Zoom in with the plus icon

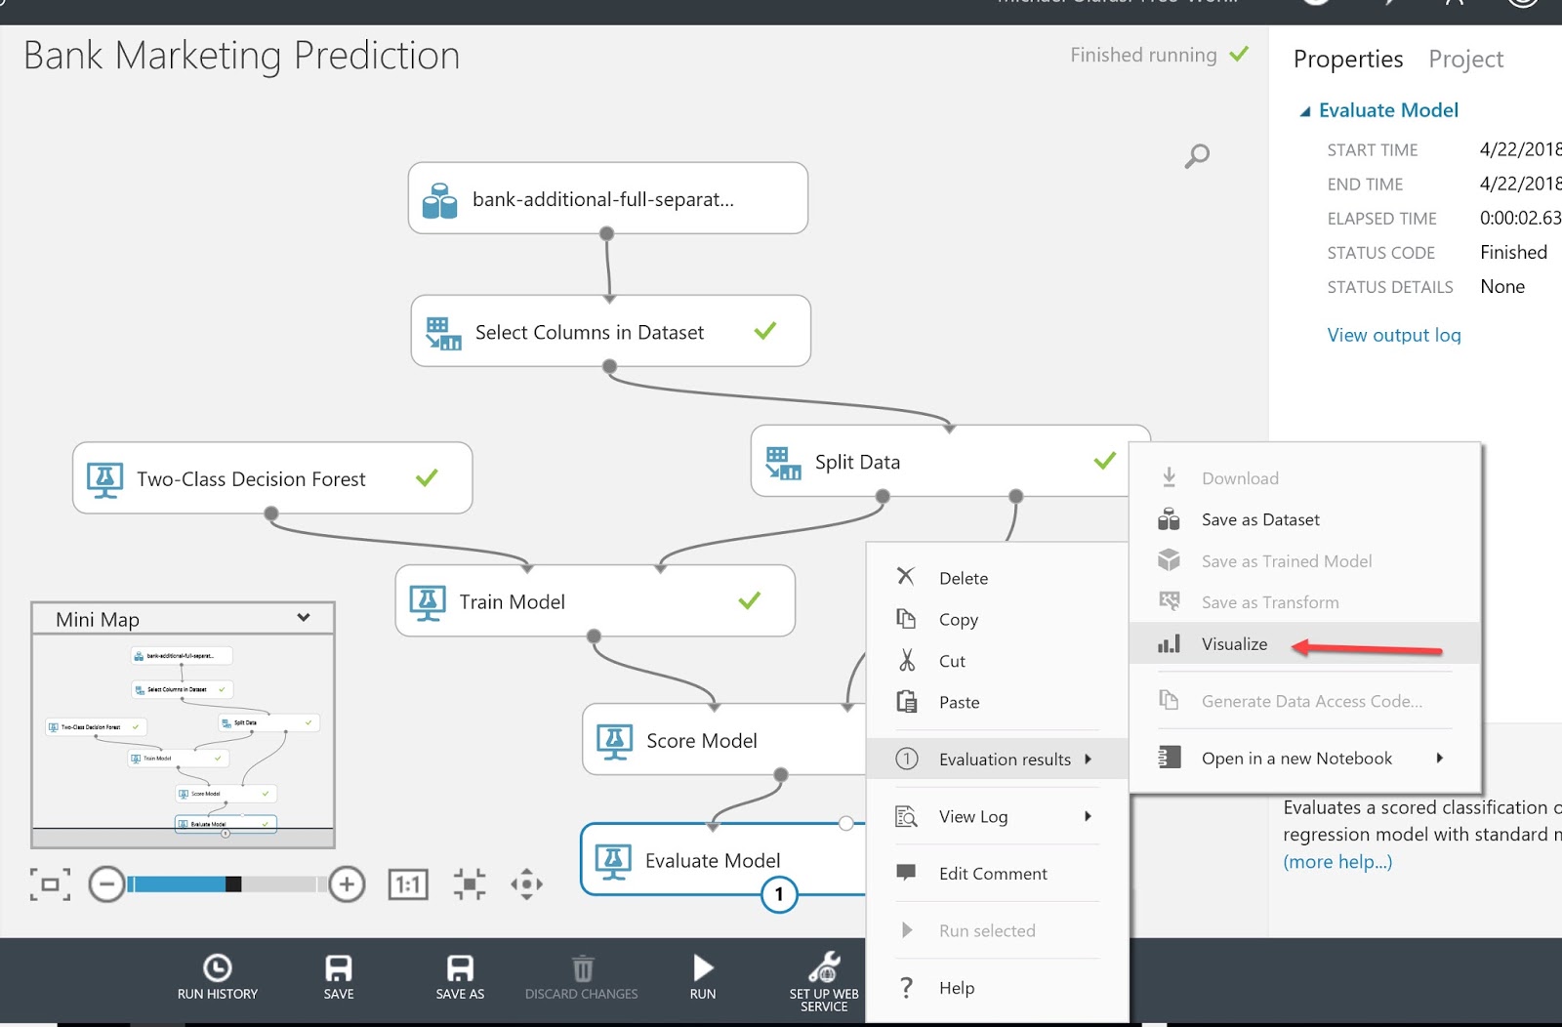click(347, 883)
